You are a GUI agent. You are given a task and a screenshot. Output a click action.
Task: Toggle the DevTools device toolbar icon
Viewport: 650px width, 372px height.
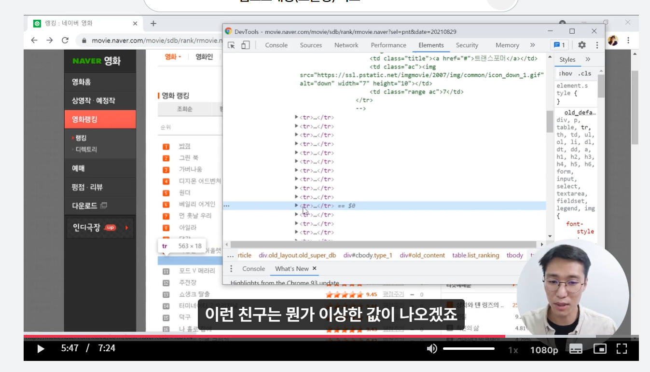click(x=246, y=45)
